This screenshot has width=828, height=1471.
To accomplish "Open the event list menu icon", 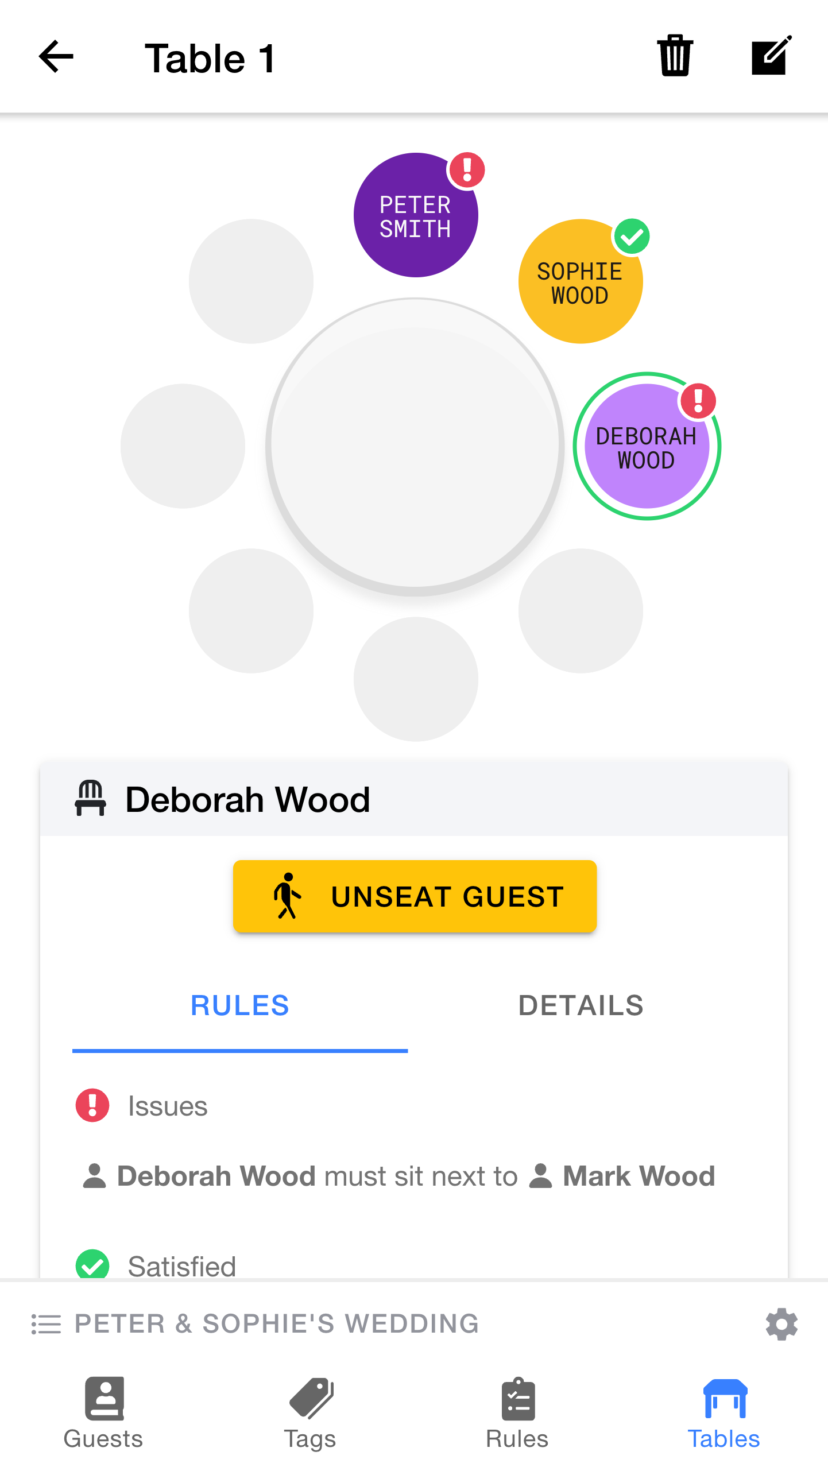I will [46, 1324].
